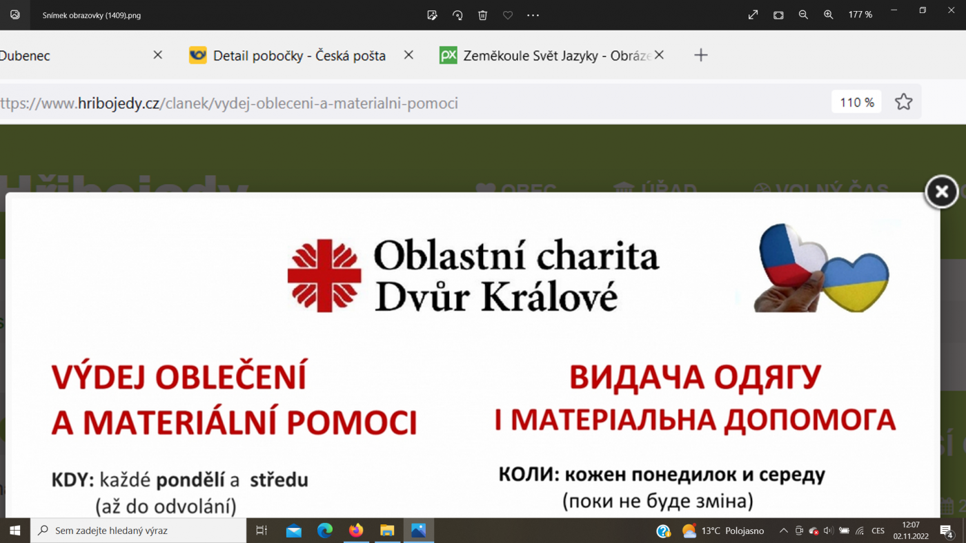Switch to Zeměkoule Svět Jazyky tab
Screen dimensions: 966x543
(x=556, y=56)
